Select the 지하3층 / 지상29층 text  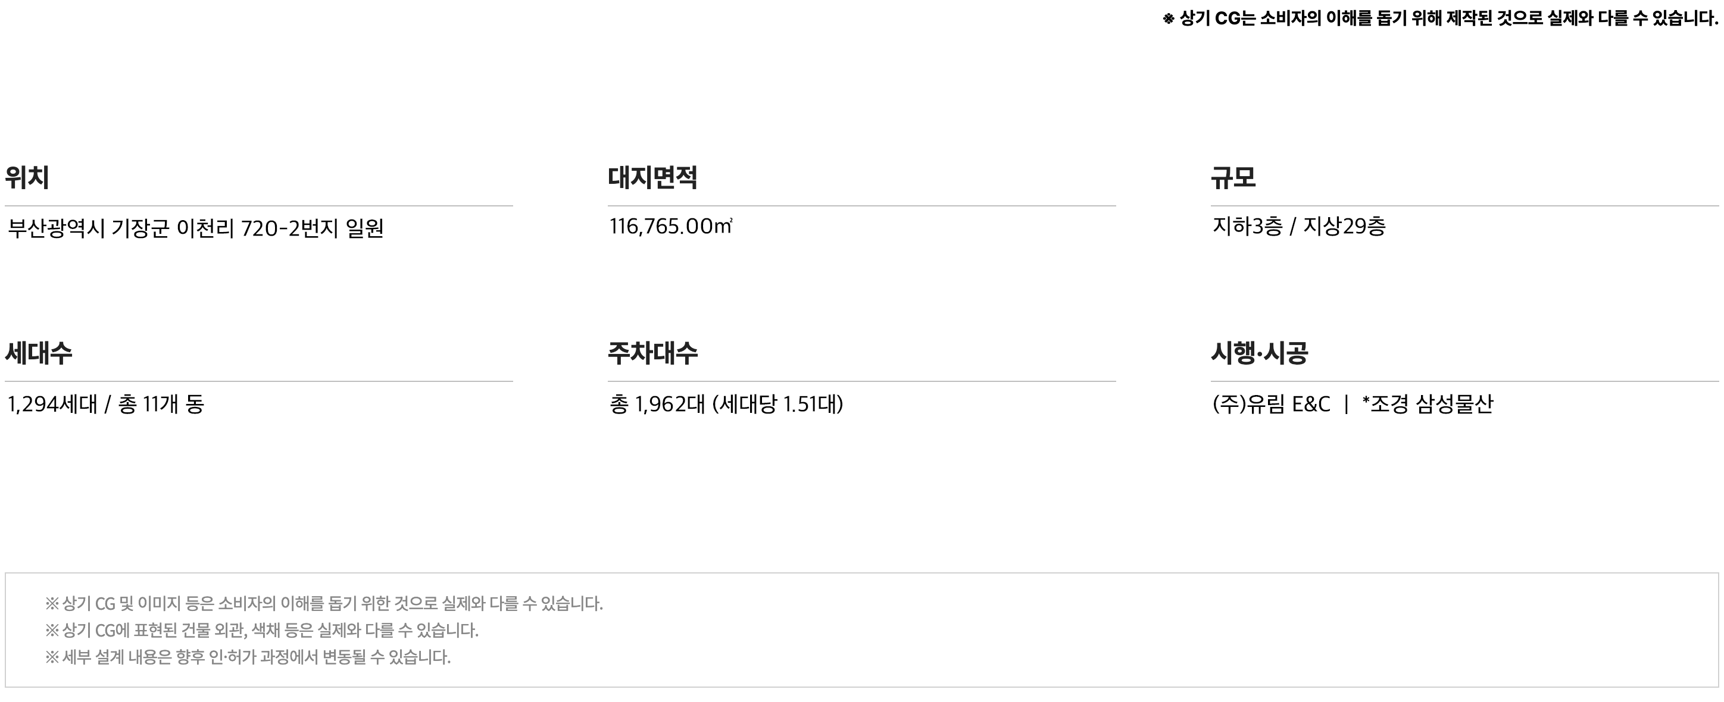click(x=1299, y=227)
